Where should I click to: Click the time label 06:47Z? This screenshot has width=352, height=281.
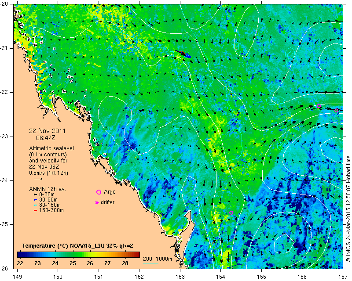coord(46,138)
